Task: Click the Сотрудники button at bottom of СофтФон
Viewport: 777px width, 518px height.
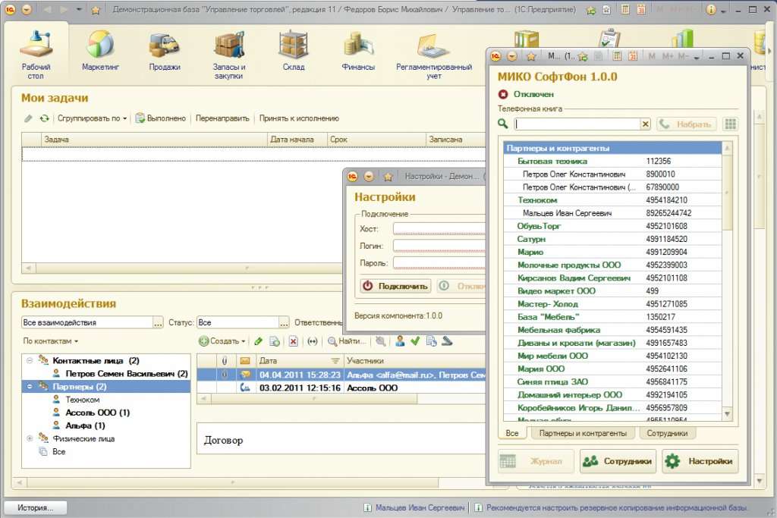Action: coord(618,461)
